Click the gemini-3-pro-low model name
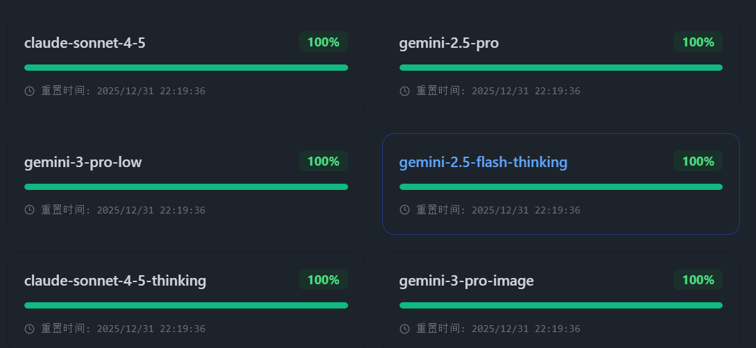 click(83, 162)
